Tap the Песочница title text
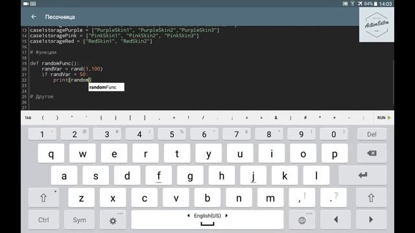The width and height of the screenshot is (415, 233). pos(60,17)
